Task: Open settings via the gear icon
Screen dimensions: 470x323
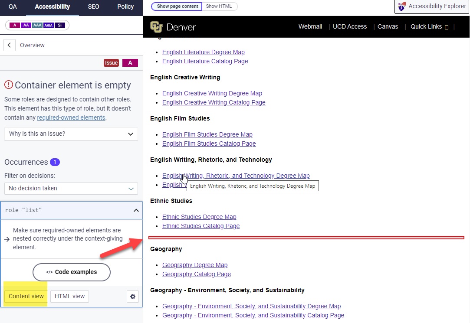Action: point(133,296)
